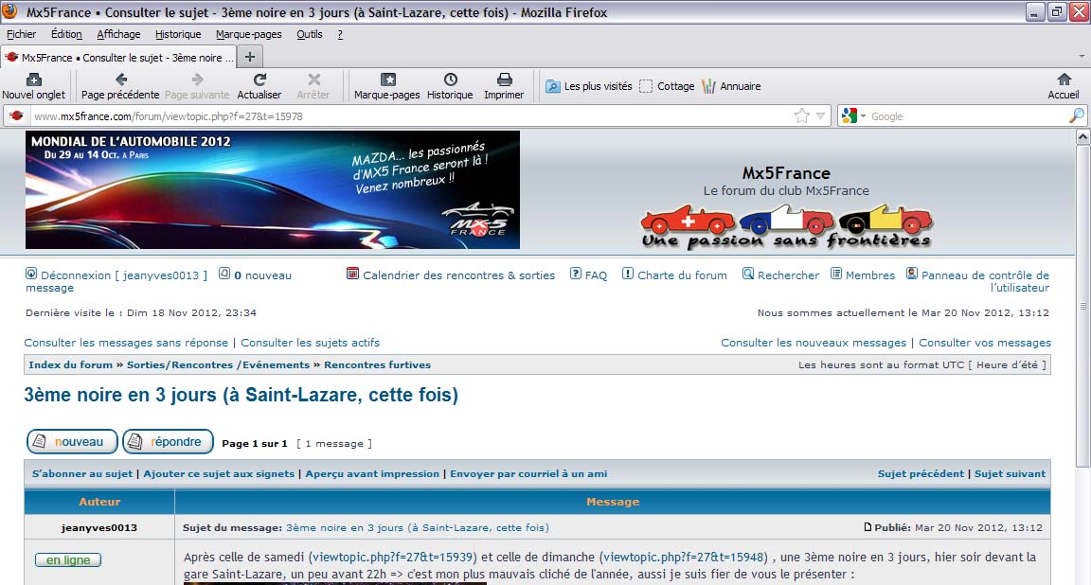This screenshot has height=585, width=1091.
Task: Select the Mx5France Consulter le sujet tab
Action: pos(118,58)
